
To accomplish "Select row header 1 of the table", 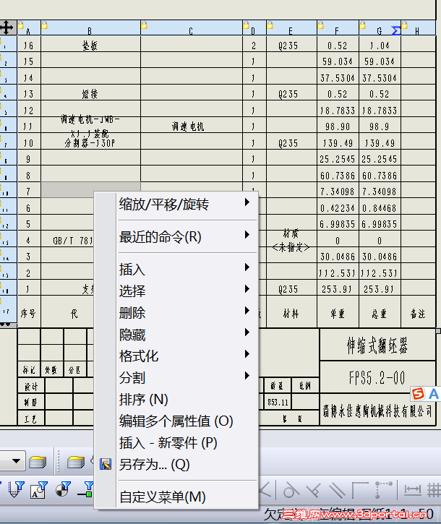I will pos(8,44).
